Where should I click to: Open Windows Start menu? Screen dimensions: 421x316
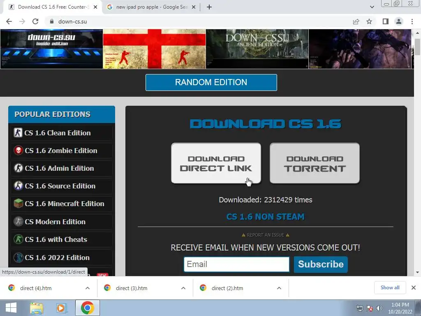(11, 308)
